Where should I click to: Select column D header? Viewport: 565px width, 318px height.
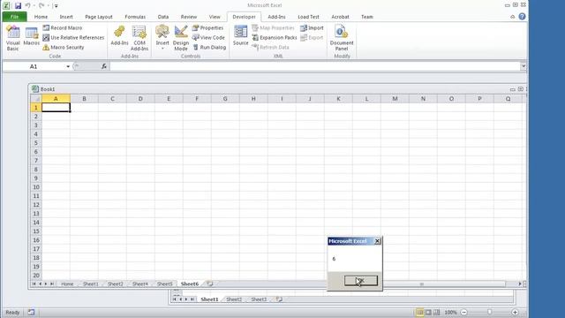(x=140, y=99)
